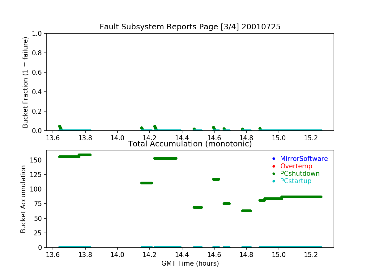
Task: Select the MirrorSoftware legend label
Action: (304, 159)
